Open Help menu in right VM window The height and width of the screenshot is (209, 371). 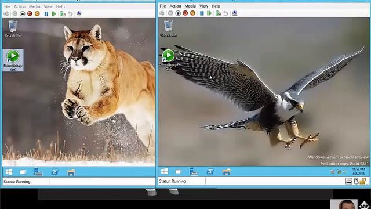pos(216,6)
